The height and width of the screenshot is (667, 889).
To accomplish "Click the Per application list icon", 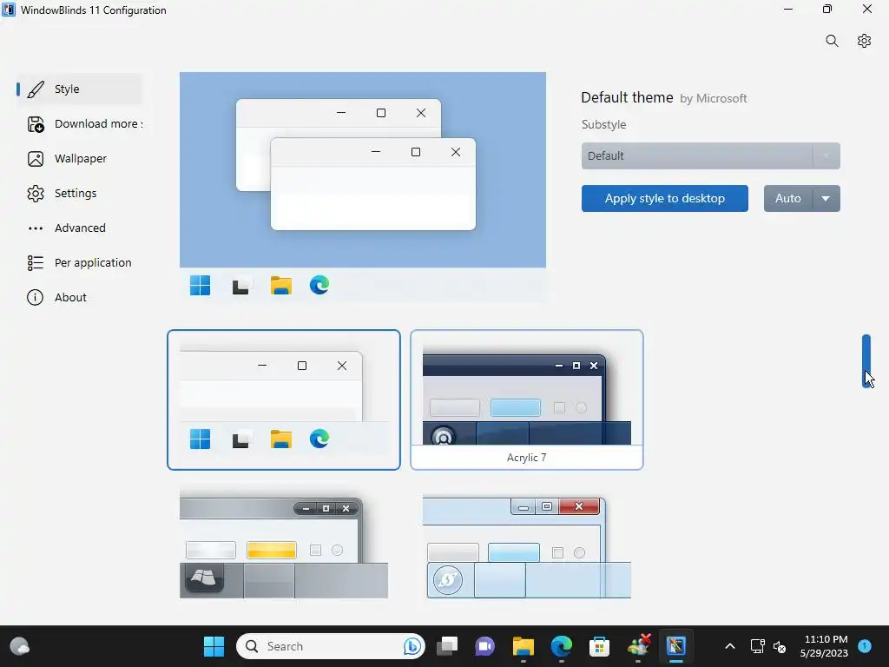I will point(35,262).
